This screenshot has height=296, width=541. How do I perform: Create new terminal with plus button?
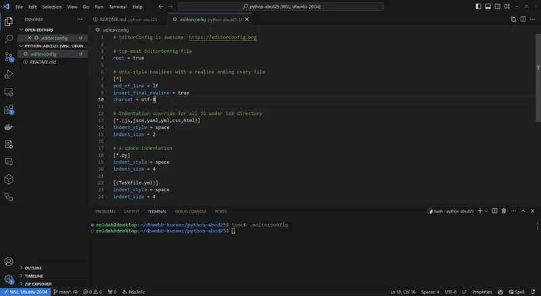coord(480,211)
